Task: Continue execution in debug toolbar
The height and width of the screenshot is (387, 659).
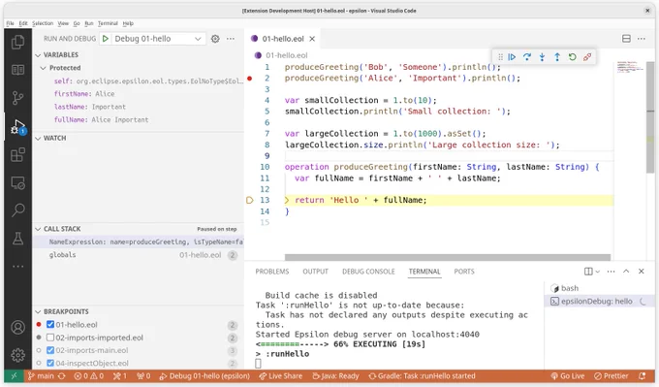Action: [512, 57]
